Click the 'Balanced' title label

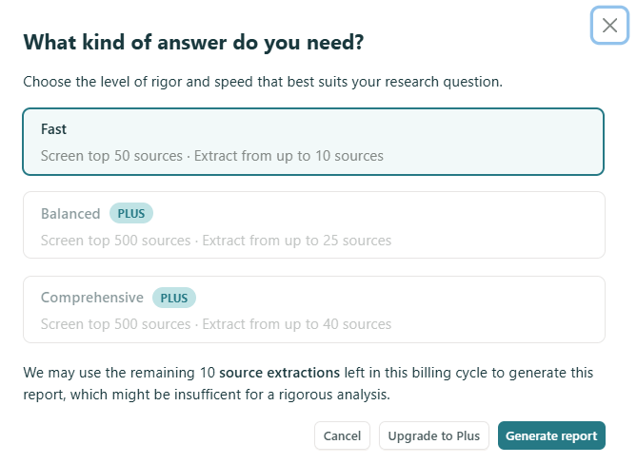click(70, 214)
